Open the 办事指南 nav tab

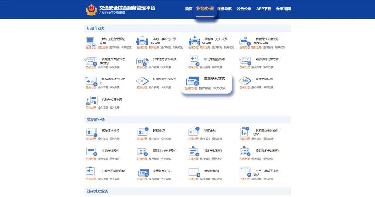(x=283, y=9)
